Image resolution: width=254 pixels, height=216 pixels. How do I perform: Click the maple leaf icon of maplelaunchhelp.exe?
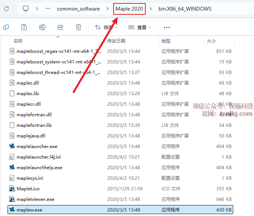(12, 167)
